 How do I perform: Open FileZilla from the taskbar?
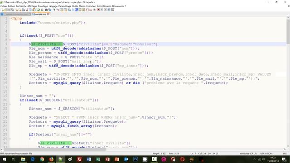coord(79,159)
